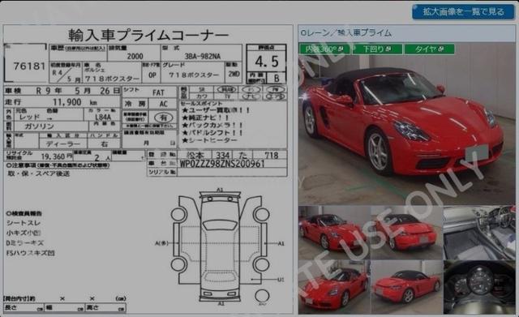The height and width of the screenshot is (317, 519).
Task: Click the evaluation score 4.5
Action: point(267,62)
